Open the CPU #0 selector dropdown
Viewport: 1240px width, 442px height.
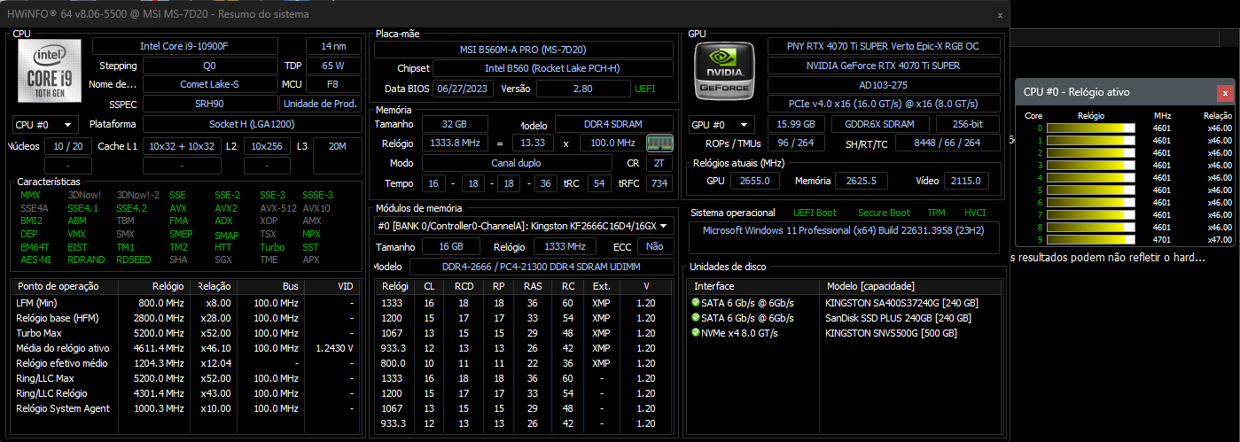(x=45, y=125)
